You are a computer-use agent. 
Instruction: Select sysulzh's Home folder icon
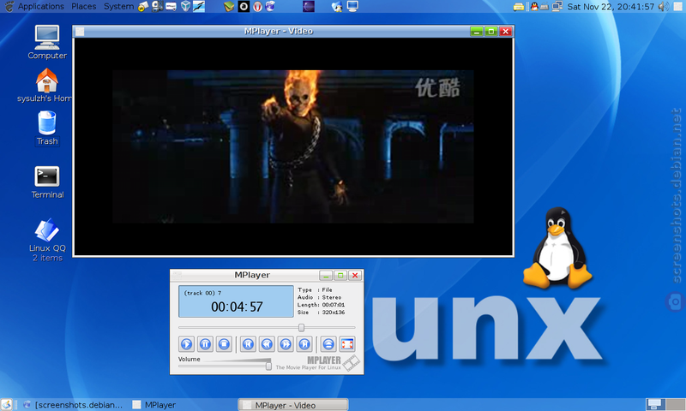[45, 86]
